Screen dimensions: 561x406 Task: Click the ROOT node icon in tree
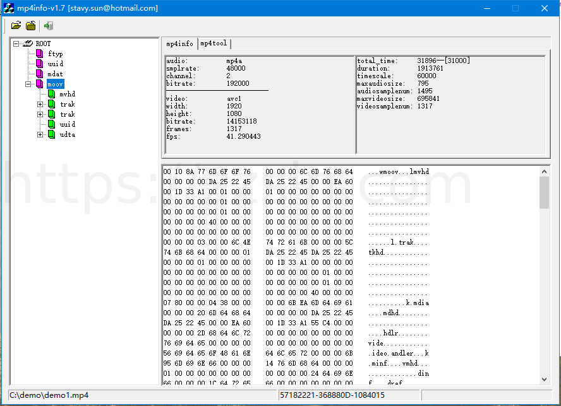tap(27, 43)
